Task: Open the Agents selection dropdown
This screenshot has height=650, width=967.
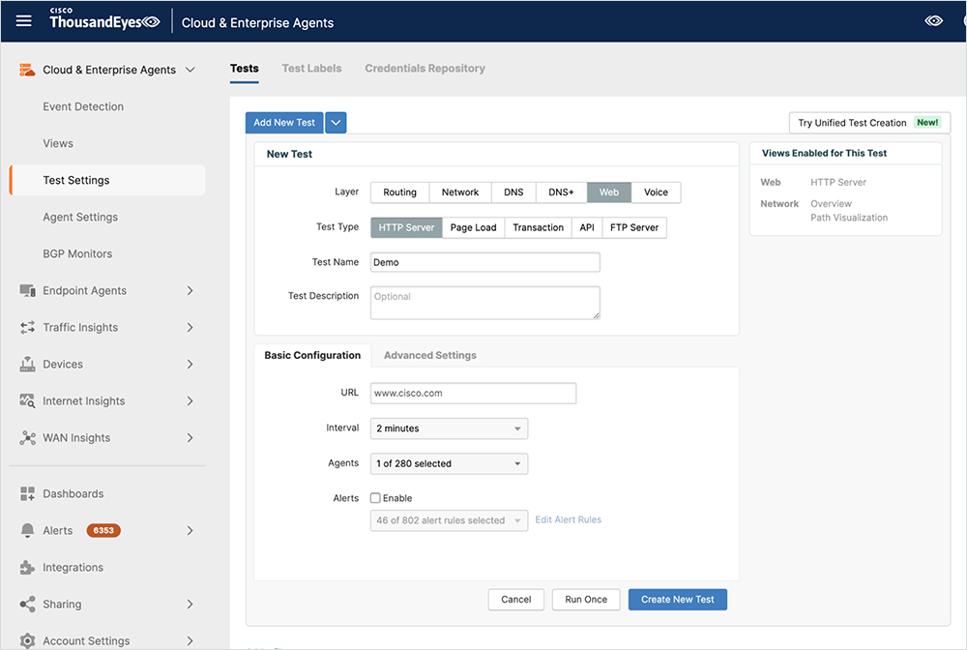Action: click(x=450, y=464)
